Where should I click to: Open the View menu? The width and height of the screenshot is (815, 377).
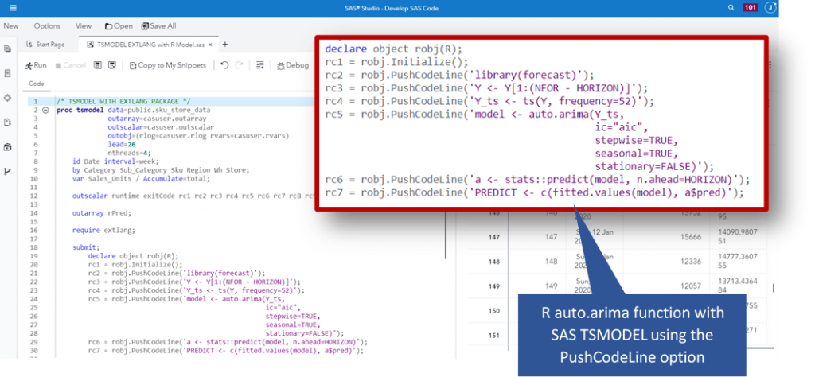point(83,26)
